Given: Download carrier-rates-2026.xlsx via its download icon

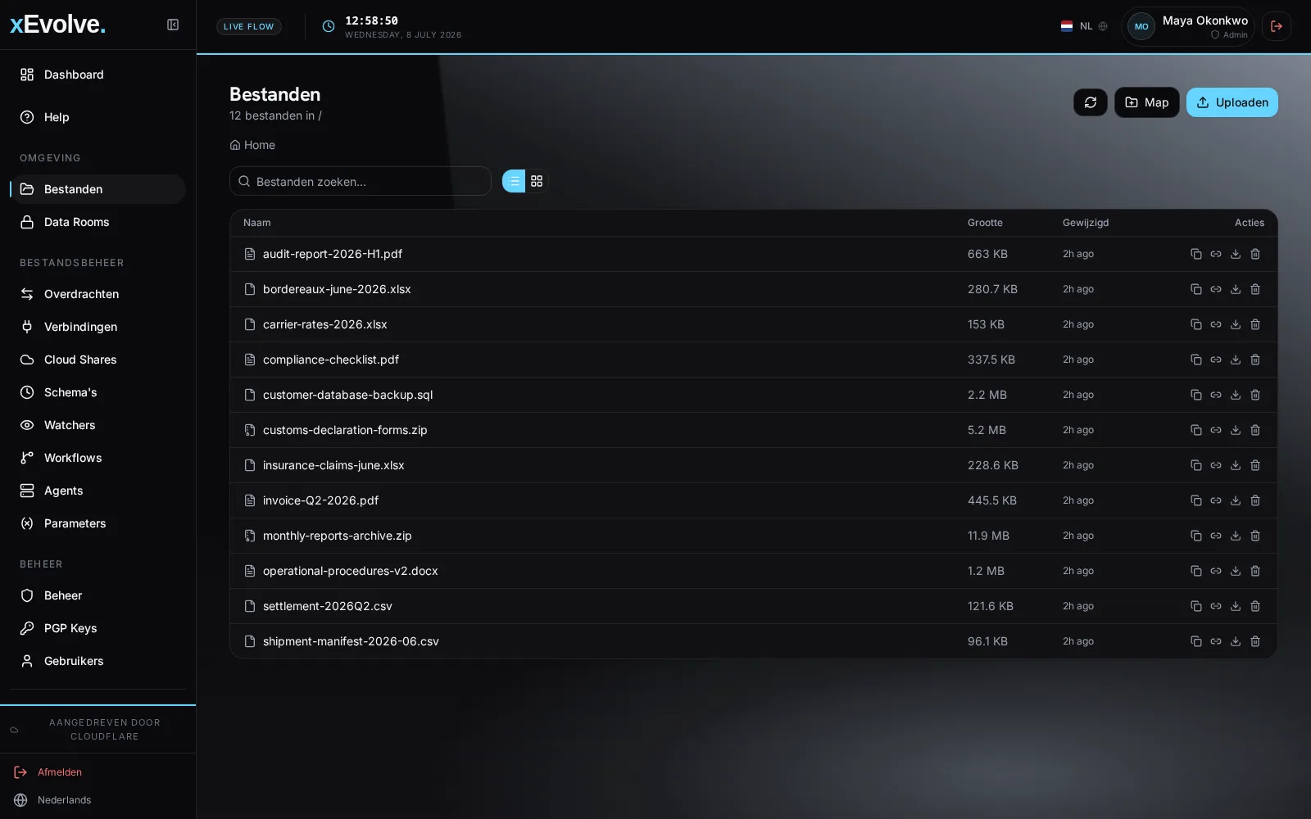Looking at the screenshot, I should [1236, 324].
